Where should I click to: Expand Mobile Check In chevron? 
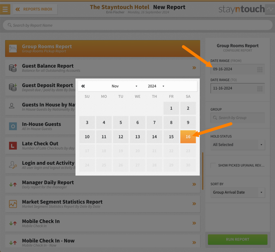[194, 223]
